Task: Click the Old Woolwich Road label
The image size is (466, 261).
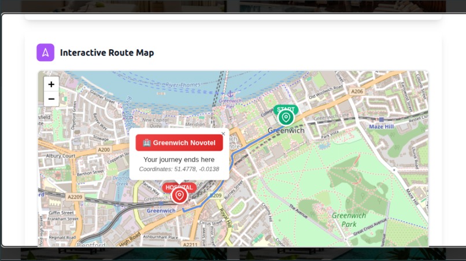Action: click(x=326, y=92)
